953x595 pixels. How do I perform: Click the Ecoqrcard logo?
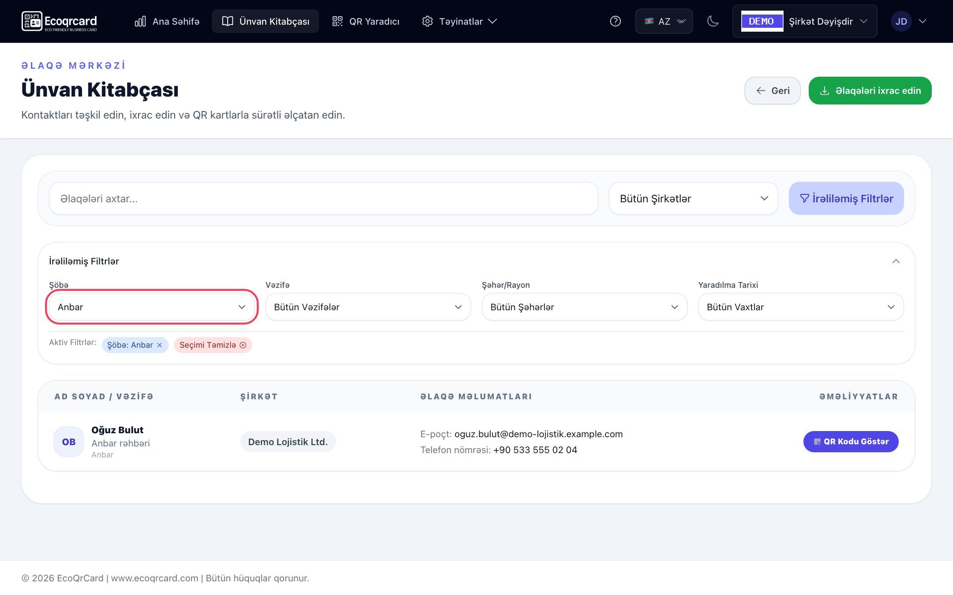click(59, 21)
